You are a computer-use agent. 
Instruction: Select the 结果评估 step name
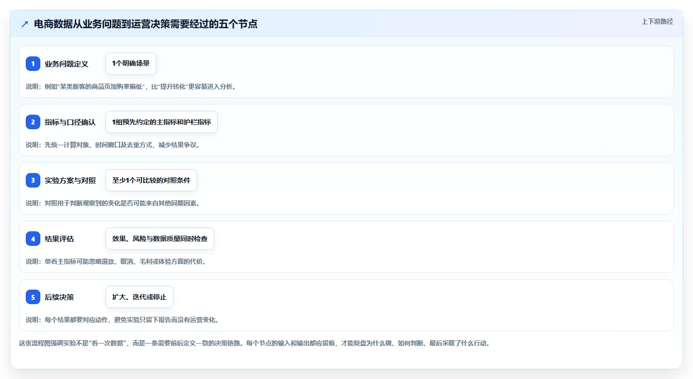pos(59,239)
